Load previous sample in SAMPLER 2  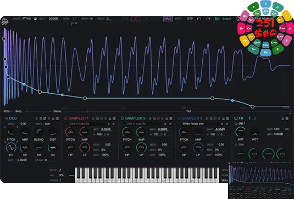(165, 124)
